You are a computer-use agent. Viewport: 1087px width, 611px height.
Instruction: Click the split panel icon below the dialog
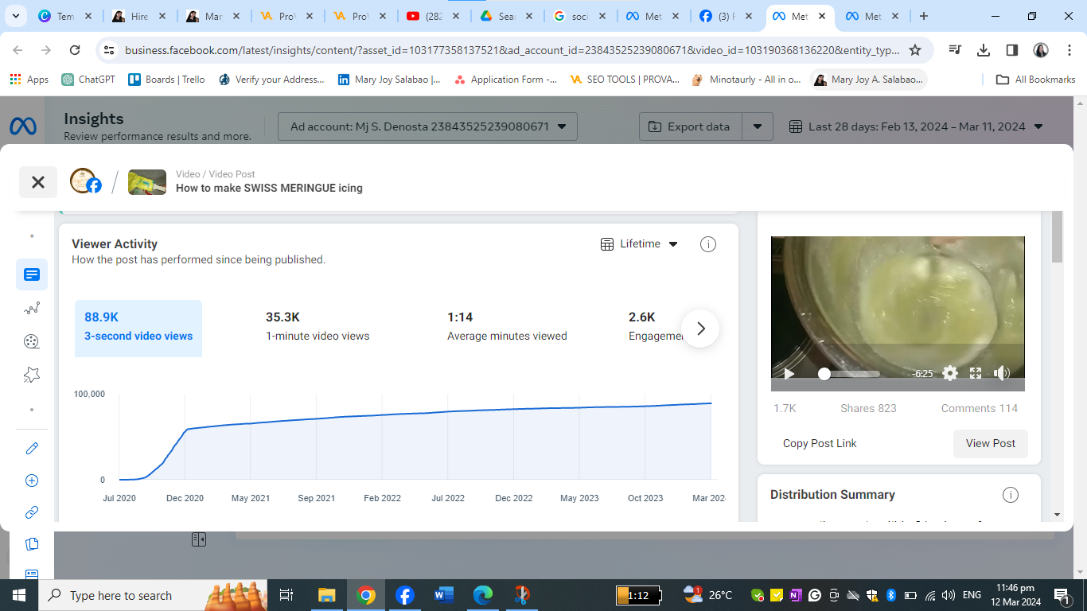point(199,539)
